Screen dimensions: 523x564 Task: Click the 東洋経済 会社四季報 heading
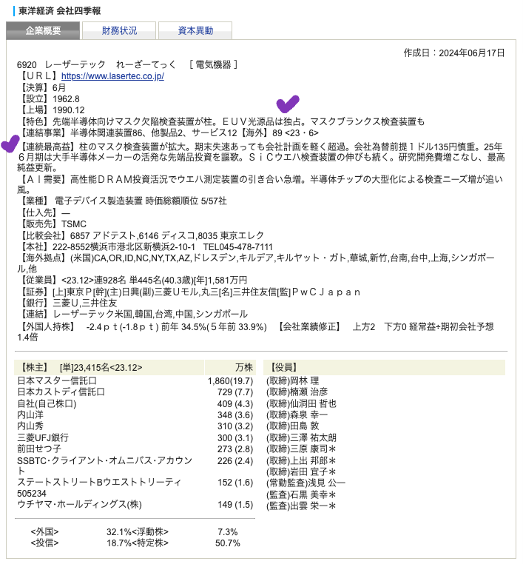click(59, 11)
